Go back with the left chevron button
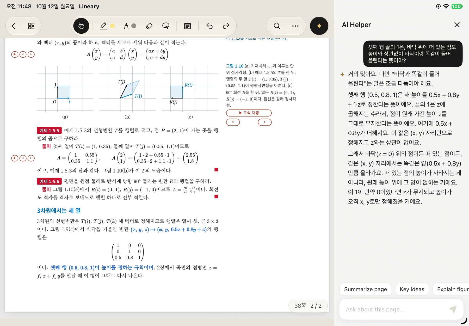Screen dimensions: 469x326 [x=13, y=26]
